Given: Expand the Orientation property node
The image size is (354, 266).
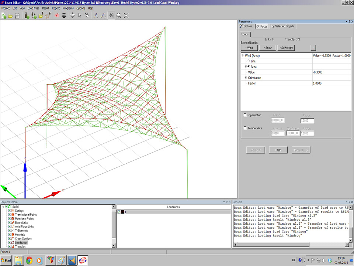Looking at the screenshot, I should pos(246,78).
